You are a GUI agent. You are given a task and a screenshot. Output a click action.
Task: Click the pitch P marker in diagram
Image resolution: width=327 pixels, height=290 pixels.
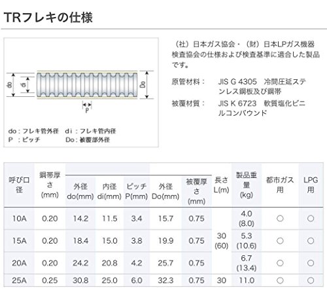pos(87,107)
